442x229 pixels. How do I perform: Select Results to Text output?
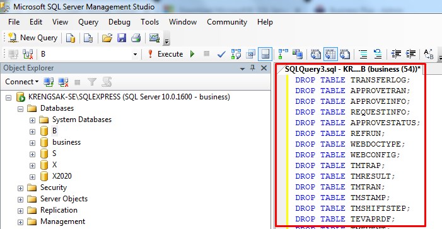pos(316,54)
